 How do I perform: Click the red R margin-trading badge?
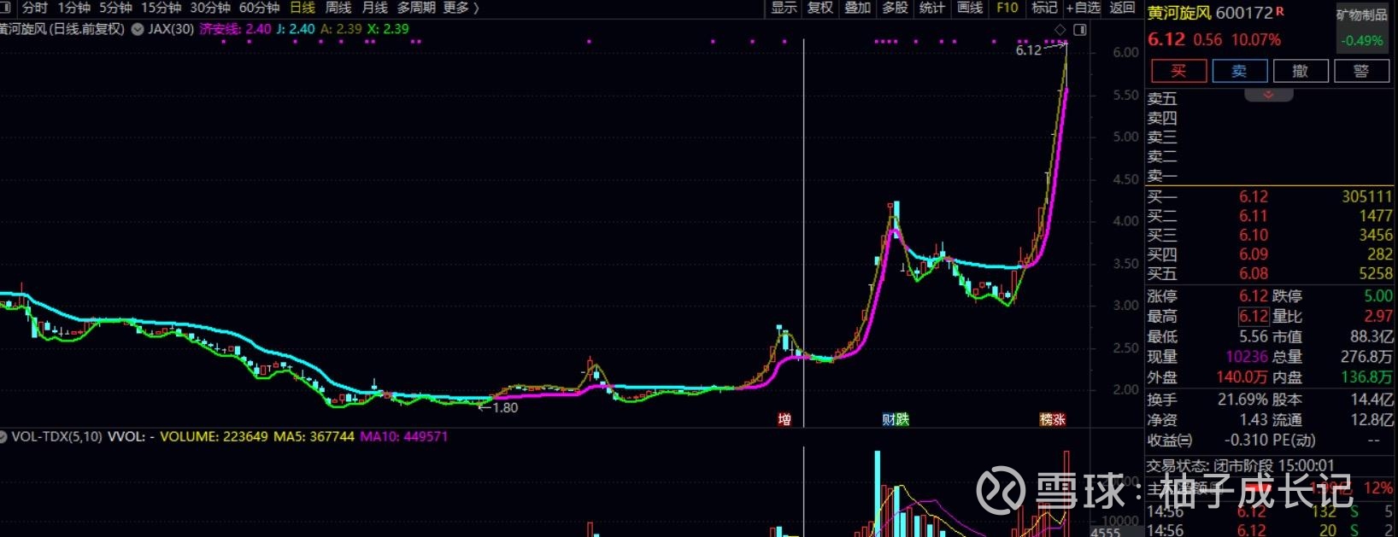tap(1280, 11)
